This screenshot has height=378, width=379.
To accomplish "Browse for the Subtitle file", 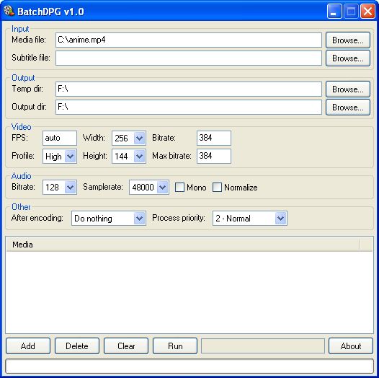I will (348, 58).
